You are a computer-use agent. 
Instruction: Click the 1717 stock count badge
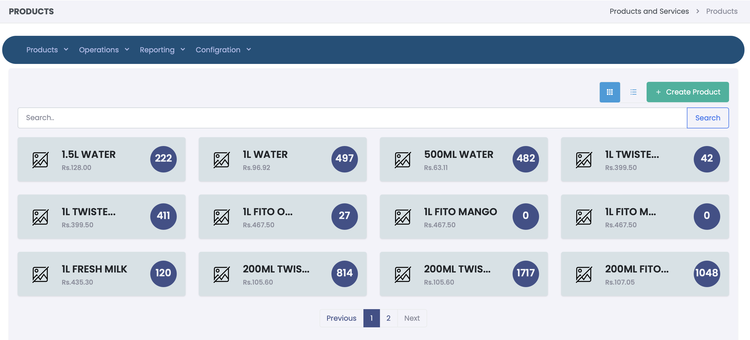pos(525,273)
